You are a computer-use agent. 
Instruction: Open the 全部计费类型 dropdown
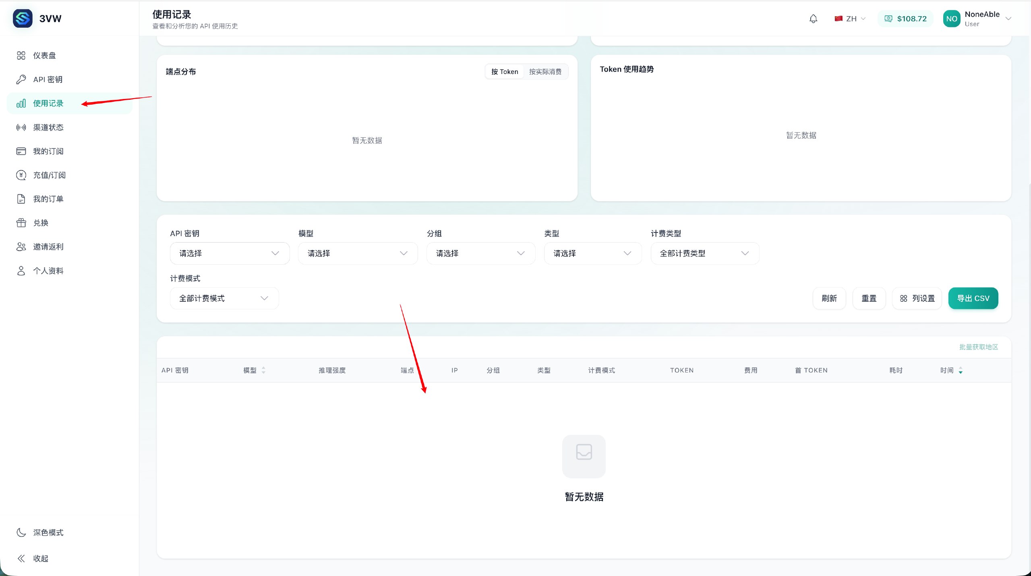click(705, 253)
